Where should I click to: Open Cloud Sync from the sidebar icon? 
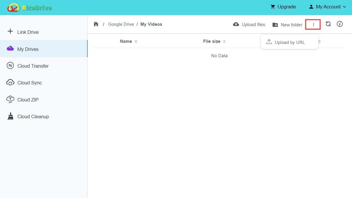point(10,82)
